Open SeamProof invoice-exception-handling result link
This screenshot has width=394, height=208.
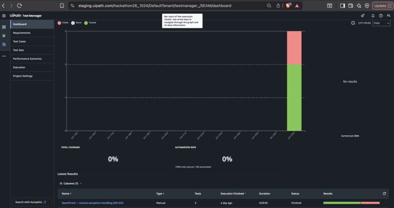[x=92, y=203]
